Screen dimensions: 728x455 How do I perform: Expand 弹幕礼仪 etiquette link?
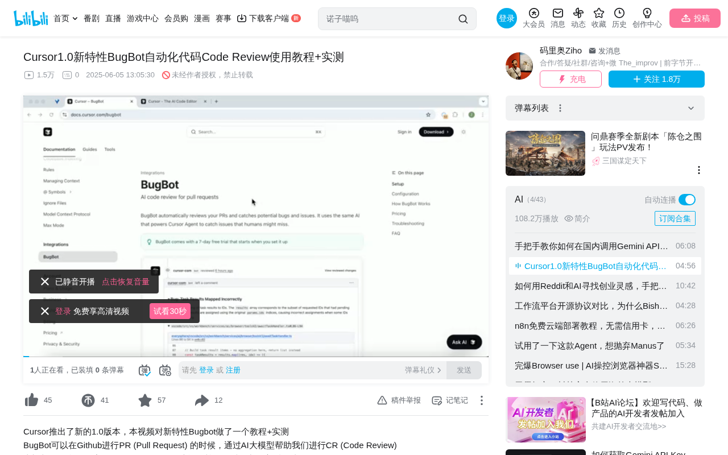coord(423,370)
